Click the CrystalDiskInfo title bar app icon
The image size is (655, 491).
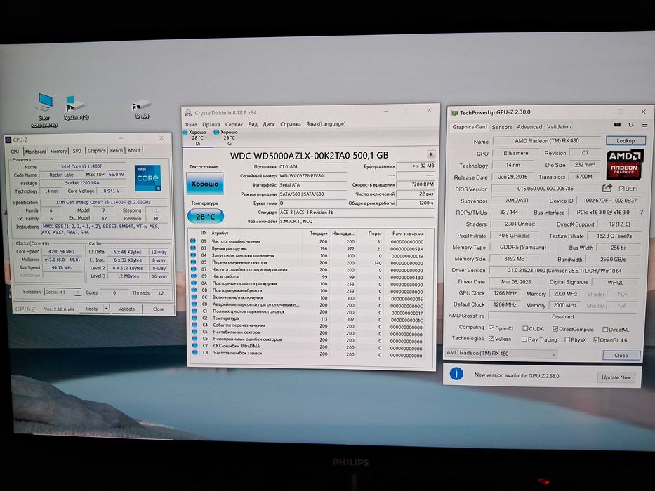[x=188, y=113]
